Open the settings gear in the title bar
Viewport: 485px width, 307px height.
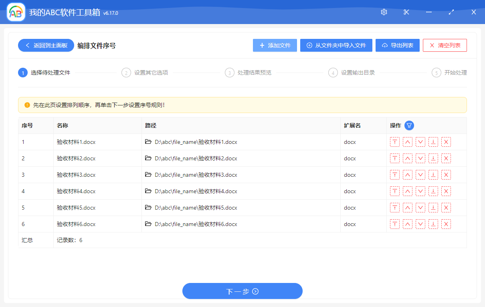point(384,12)
